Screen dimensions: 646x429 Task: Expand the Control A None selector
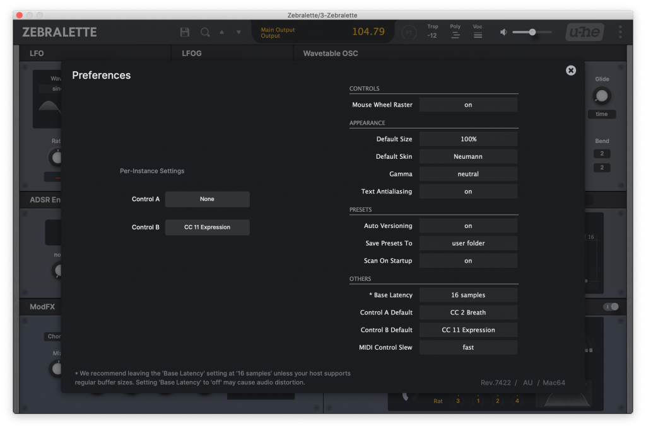[207, 199]
